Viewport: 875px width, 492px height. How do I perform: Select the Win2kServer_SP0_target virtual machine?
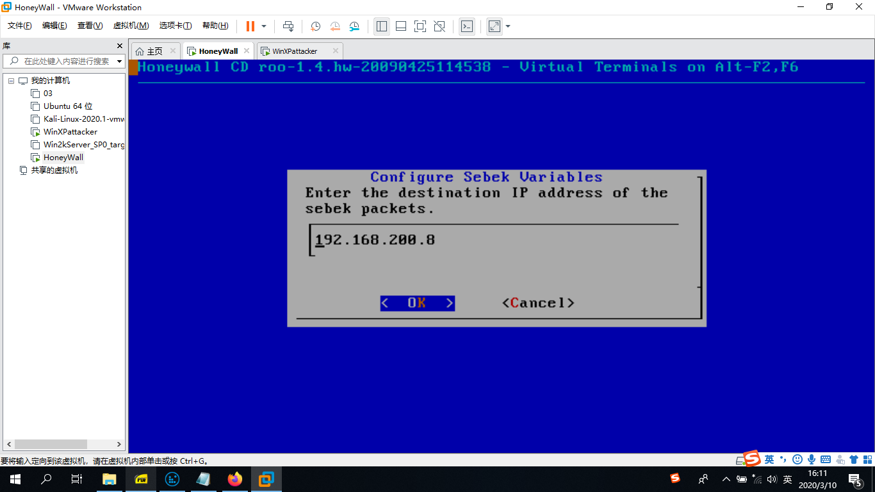84,145
